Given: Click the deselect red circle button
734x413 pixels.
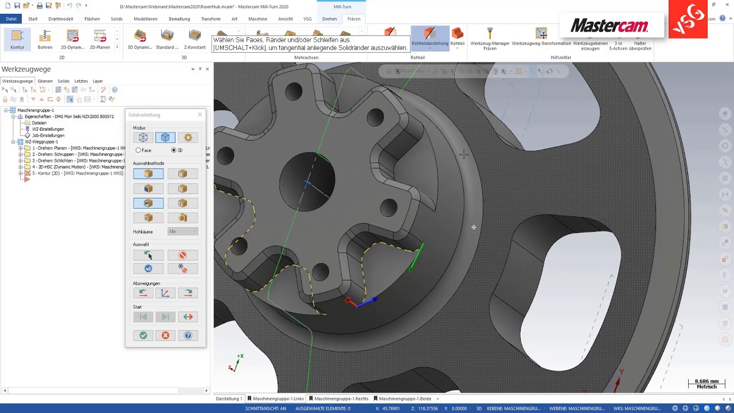Looking at the screenshot, I should pos(182,255).
